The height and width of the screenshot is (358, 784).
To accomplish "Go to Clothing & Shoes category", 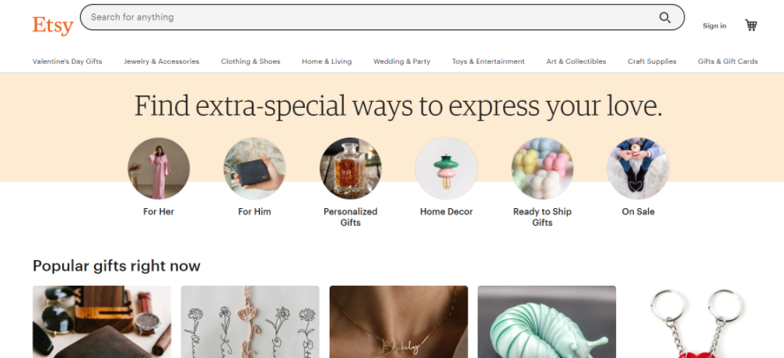I will [x=250, y=61].
